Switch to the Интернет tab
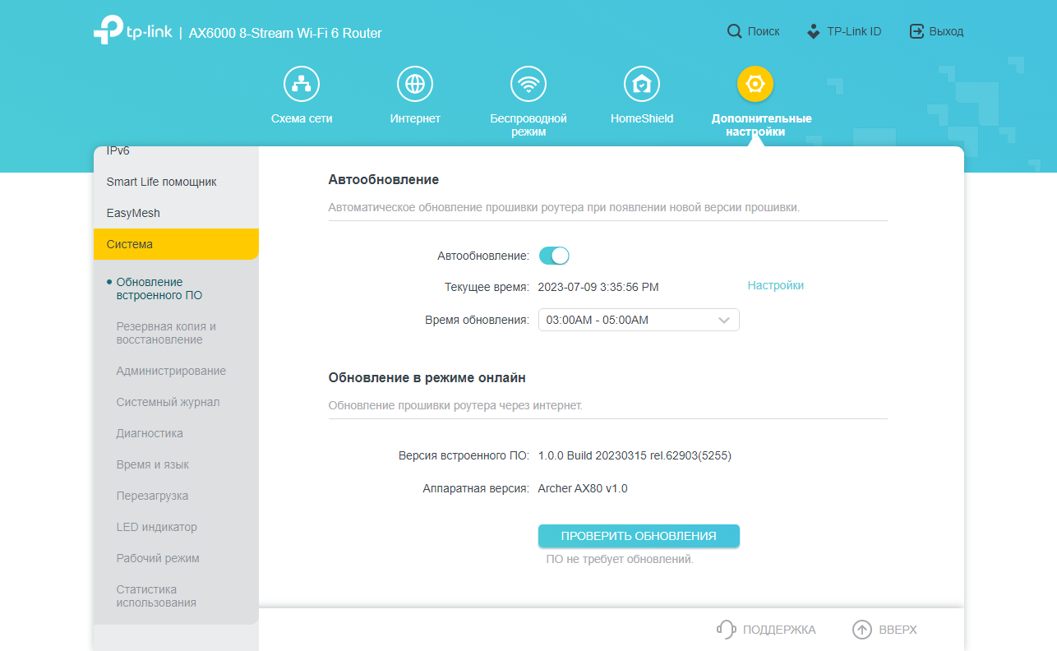Screen dimensions: 1057x651 (415, 118)
